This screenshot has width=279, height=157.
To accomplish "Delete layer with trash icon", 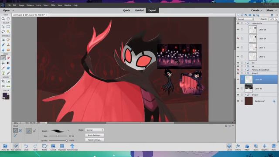I will [272, 15].
